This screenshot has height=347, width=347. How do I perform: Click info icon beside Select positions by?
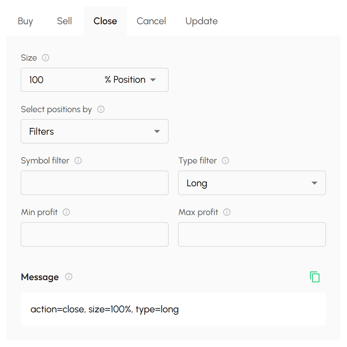pyautogui.click(x=101, y=109)
